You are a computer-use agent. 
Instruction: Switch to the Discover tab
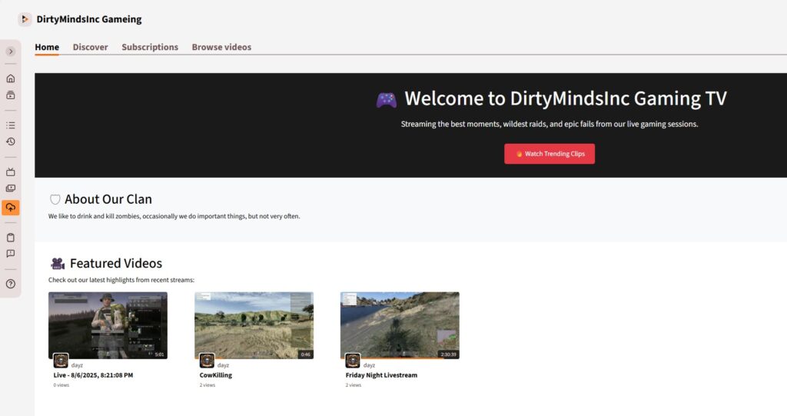tap(91, 47)
